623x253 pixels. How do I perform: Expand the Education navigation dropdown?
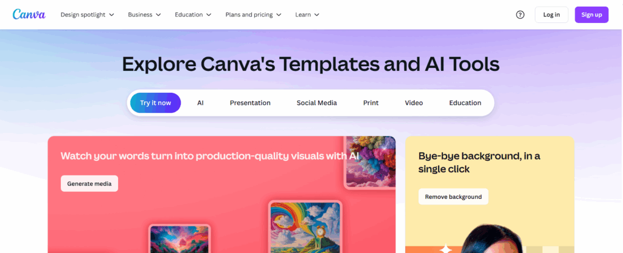[x=193, y=15]
